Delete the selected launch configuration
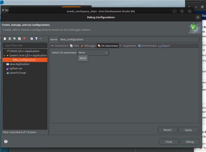Image resolution: width=206 pixels, height=152 pixels. (x=24, y=39)
